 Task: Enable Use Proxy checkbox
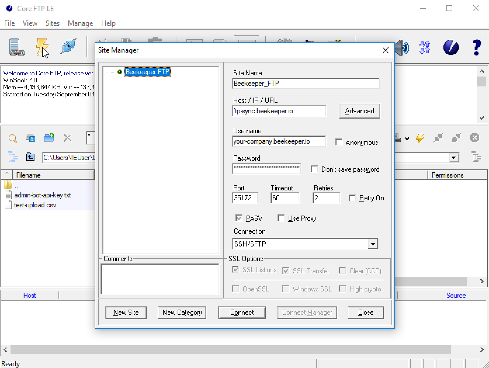click(281, 218)
